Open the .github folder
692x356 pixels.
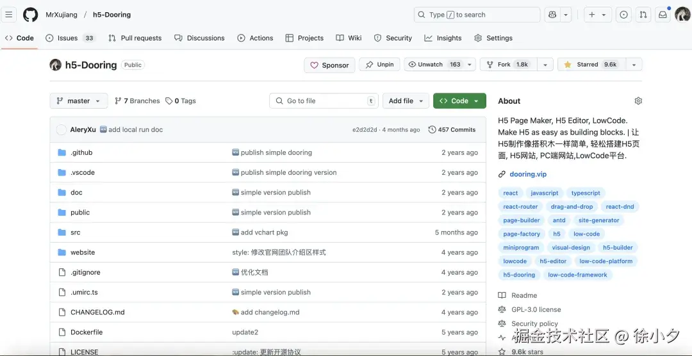81,152
